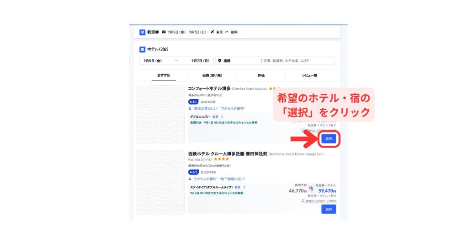Screen dimensions: 468x245
Task: Open the コンフォートホテル博多 photo thumbnail
Action: coord(160,114)
